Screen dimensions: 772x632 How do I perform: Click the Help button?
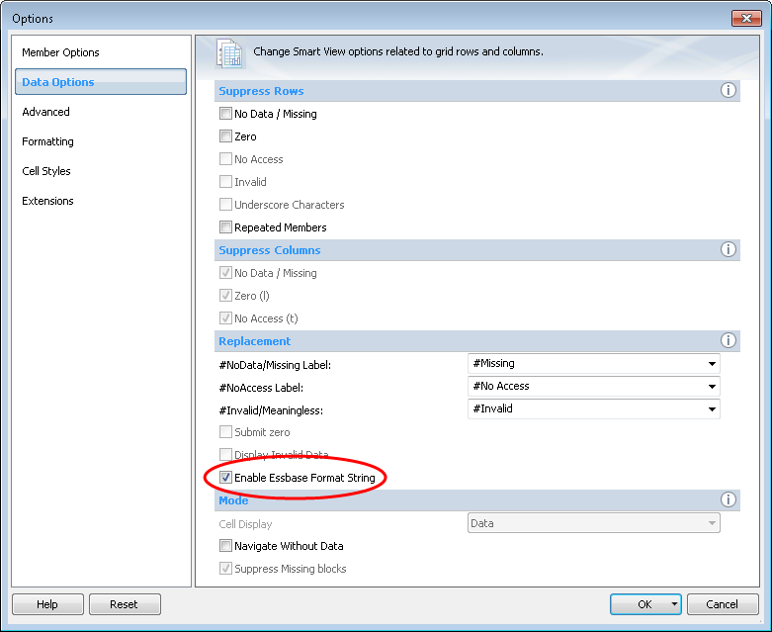[x=47, y=604]
